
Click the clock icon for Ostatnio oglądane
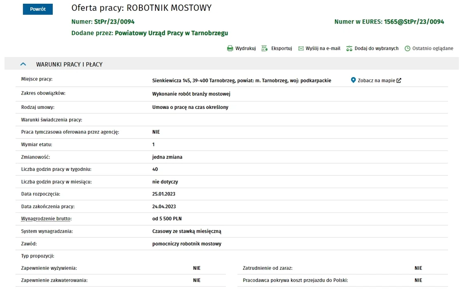point(408,48)
